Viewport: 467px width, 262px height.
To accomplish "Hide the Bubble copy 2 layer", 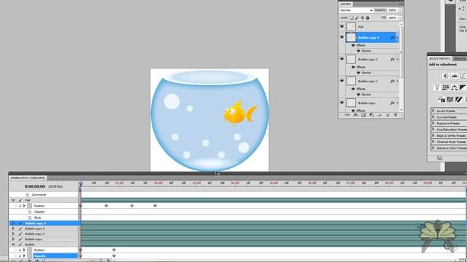I will coord(342,81).
